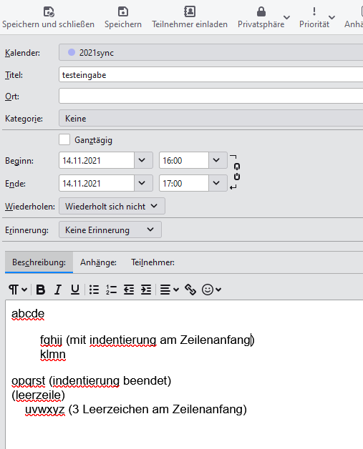The image size is (363, 449).
Task: Open the Erinnerung dropdown
Action: [x=110, y=230]
